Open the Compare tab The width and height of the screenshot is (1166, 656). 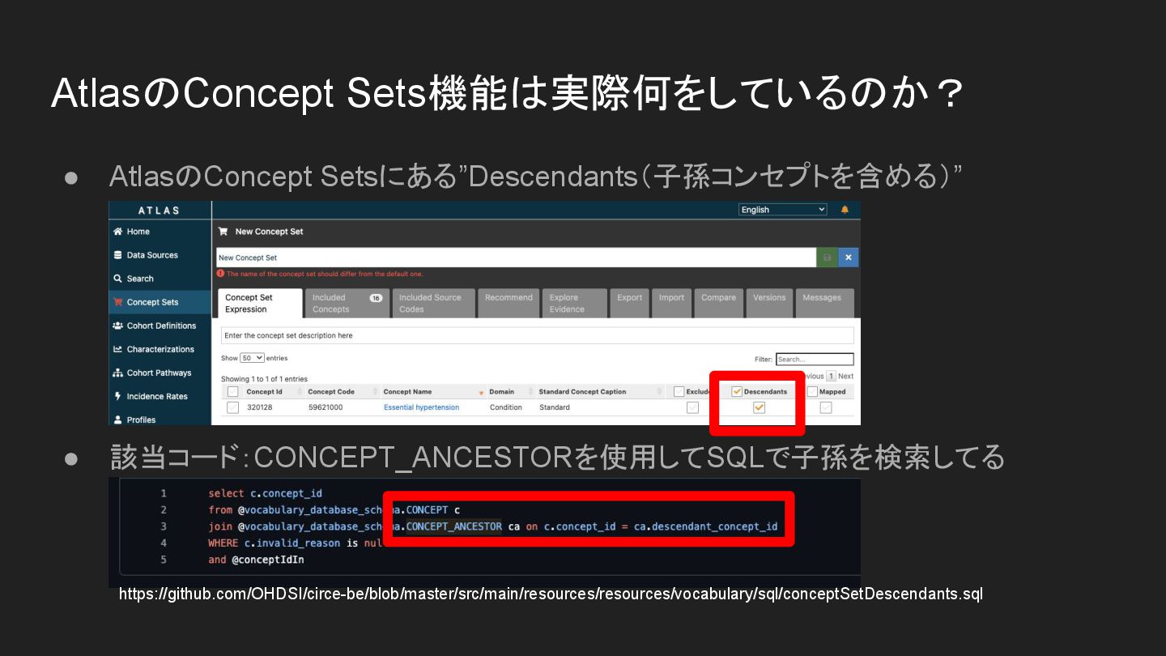(x=718, y=304)
